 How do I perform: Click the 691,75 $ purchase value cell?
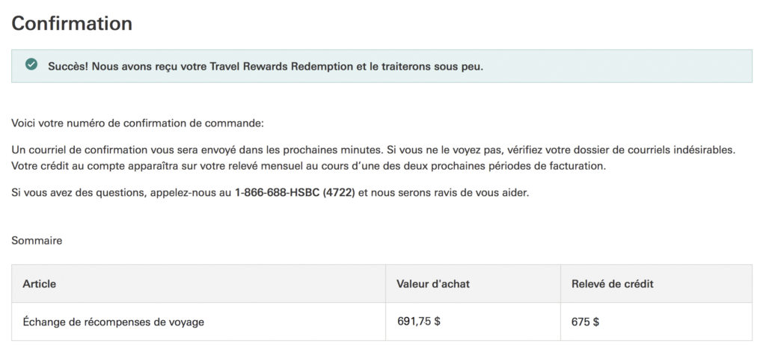click(x=419, y=322)
